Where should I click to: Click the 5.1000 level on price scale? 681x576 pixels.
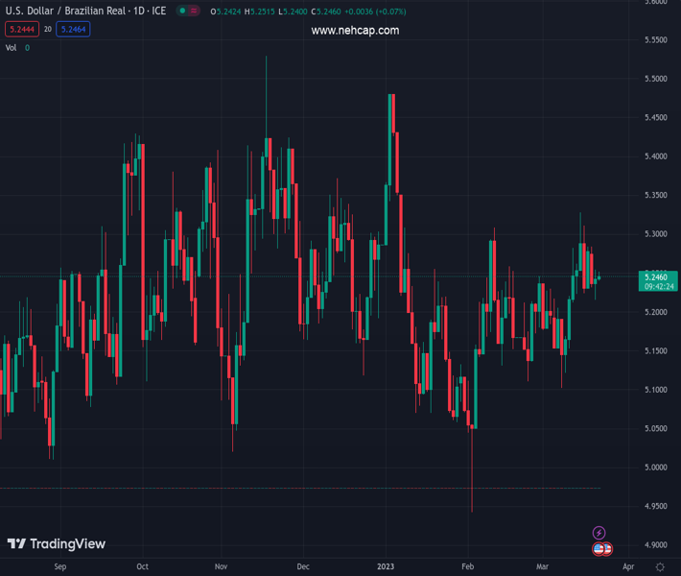(x=656, y=390)
